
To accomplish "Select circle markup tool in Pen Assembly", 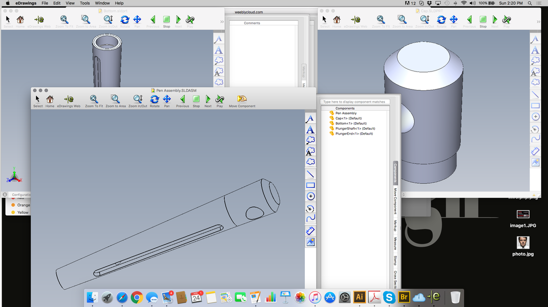I will click(x=310, y=197).
